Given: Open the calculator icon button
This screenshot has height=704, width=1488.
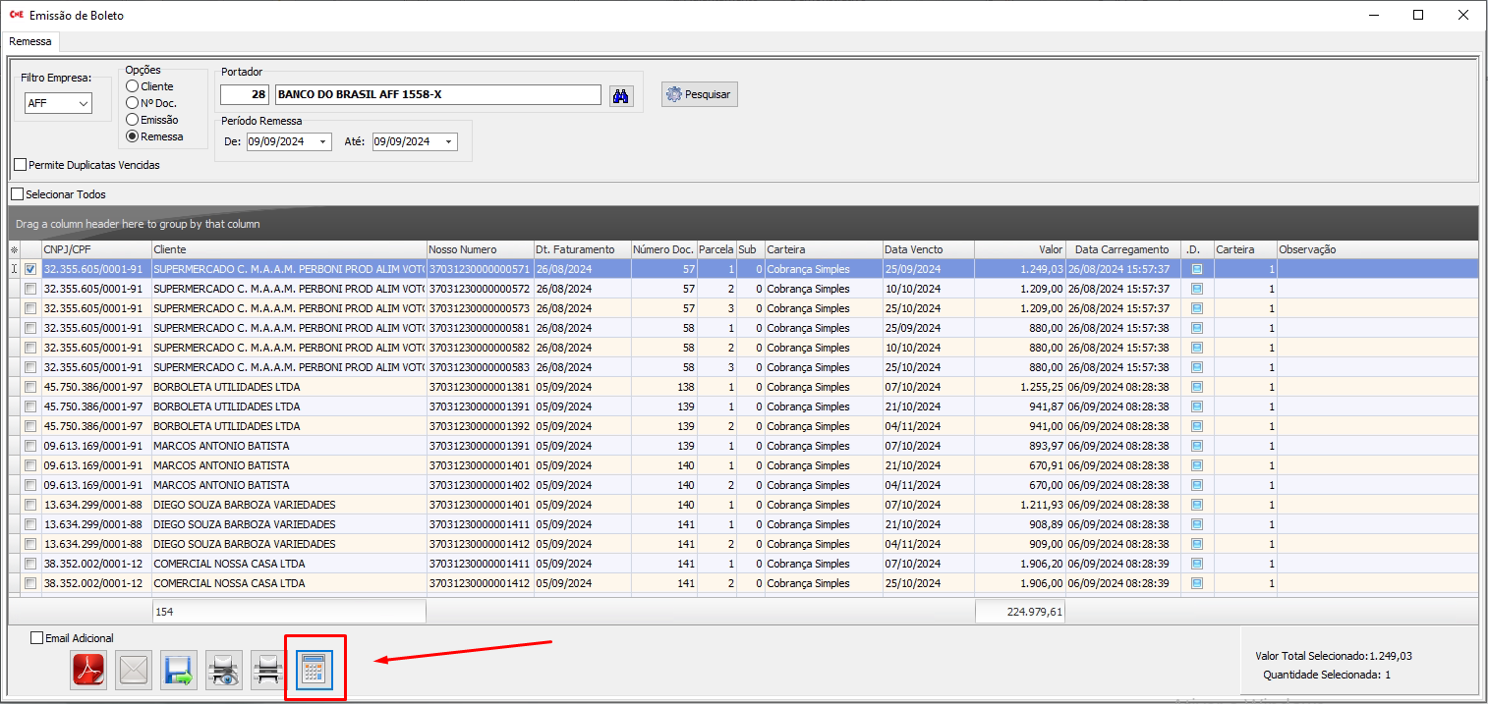Looking at the screenshot, I should click(x=315, y=670).
